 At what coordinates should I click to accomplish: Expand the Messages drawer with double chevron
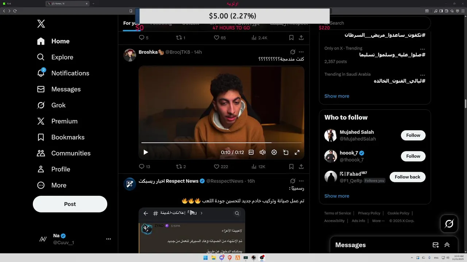[447, 245]
